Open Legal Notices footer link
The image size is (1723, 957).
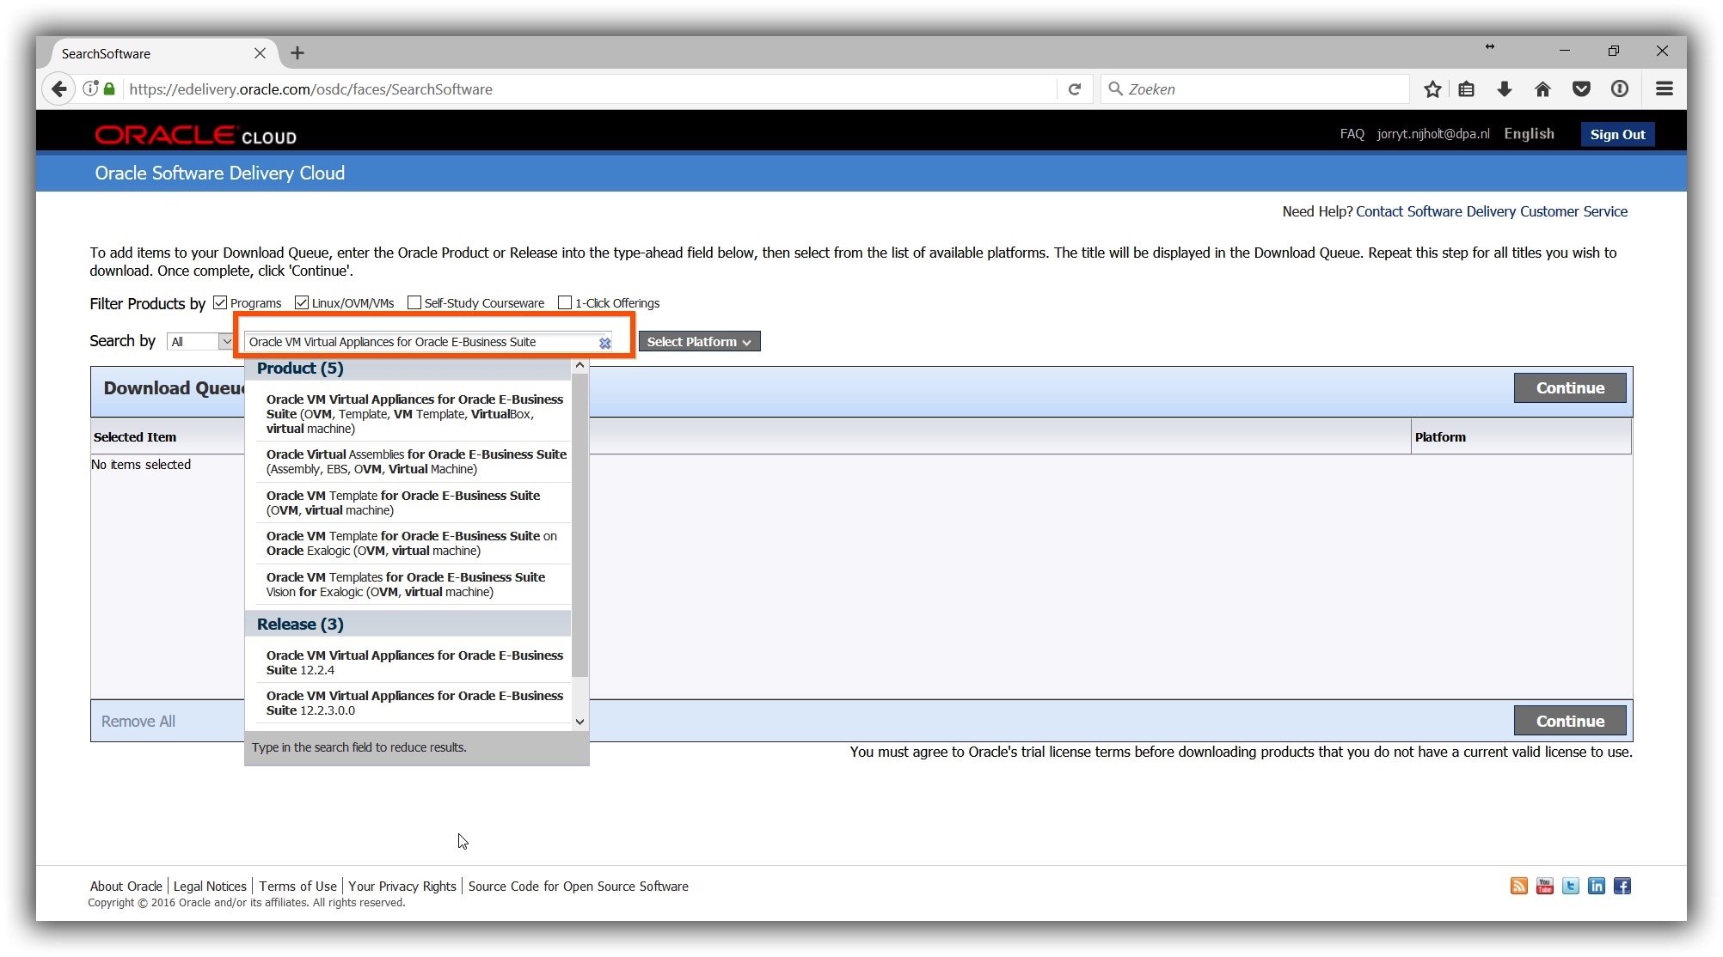210,887
